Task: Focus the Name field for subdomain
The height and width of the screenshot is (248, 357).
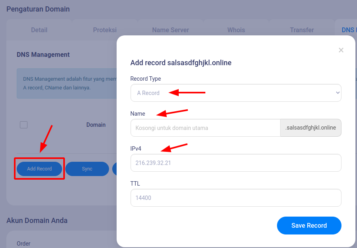Action: [x=205, y=128]
